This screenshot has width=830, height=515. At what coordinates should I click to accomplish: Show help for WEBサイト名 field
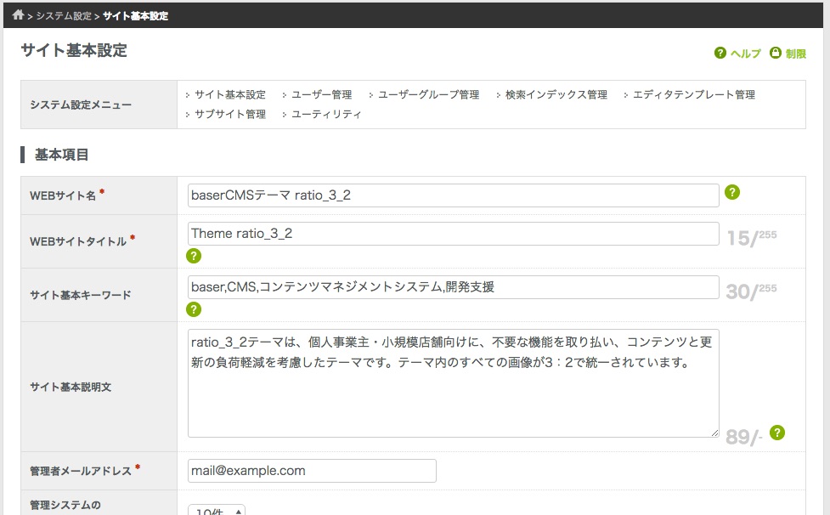point(732,192)
